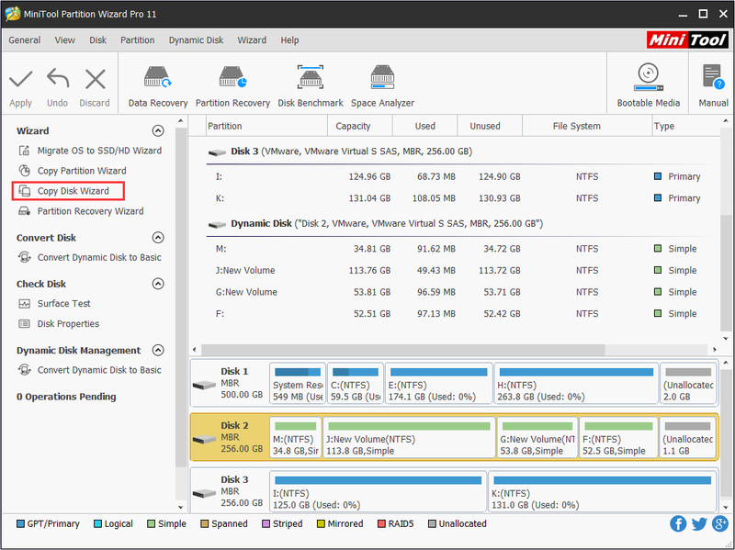Screen dimensions: 735x550
Task: Collapse the Convert Disk section
Action: (158, 238)
